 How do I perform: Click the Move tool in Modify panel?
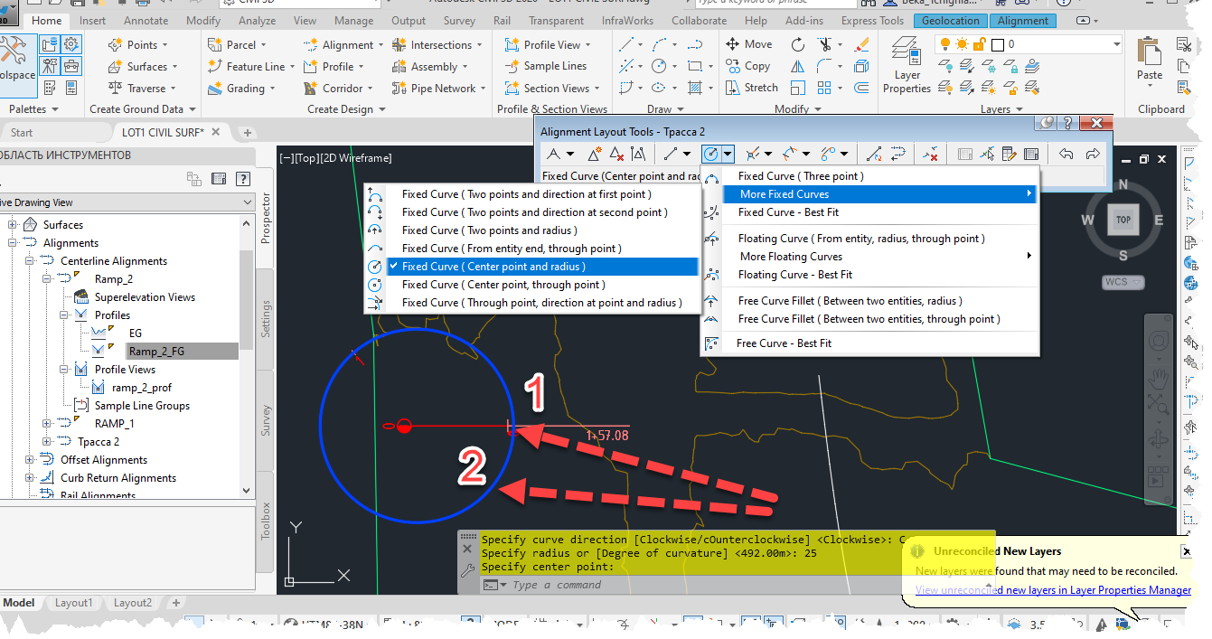coord(750,43)
